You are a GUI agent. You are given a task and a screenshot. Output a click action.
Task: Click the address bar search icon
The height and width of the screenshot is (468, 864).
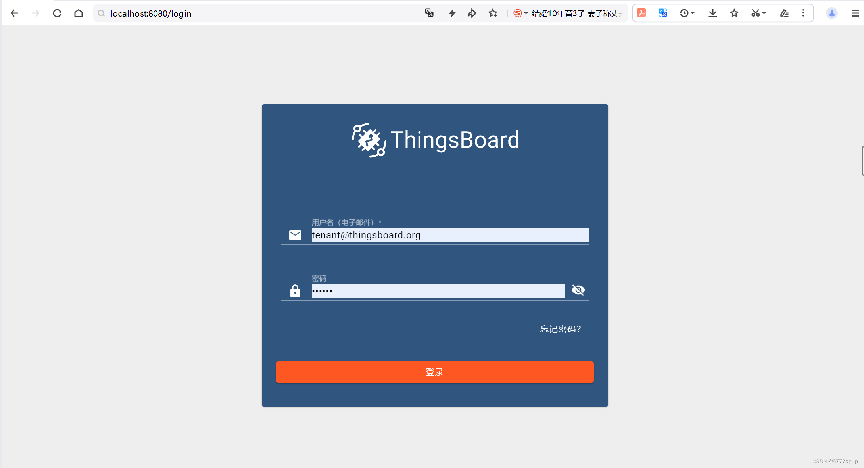pyautogui.click(x=101, y=13)
